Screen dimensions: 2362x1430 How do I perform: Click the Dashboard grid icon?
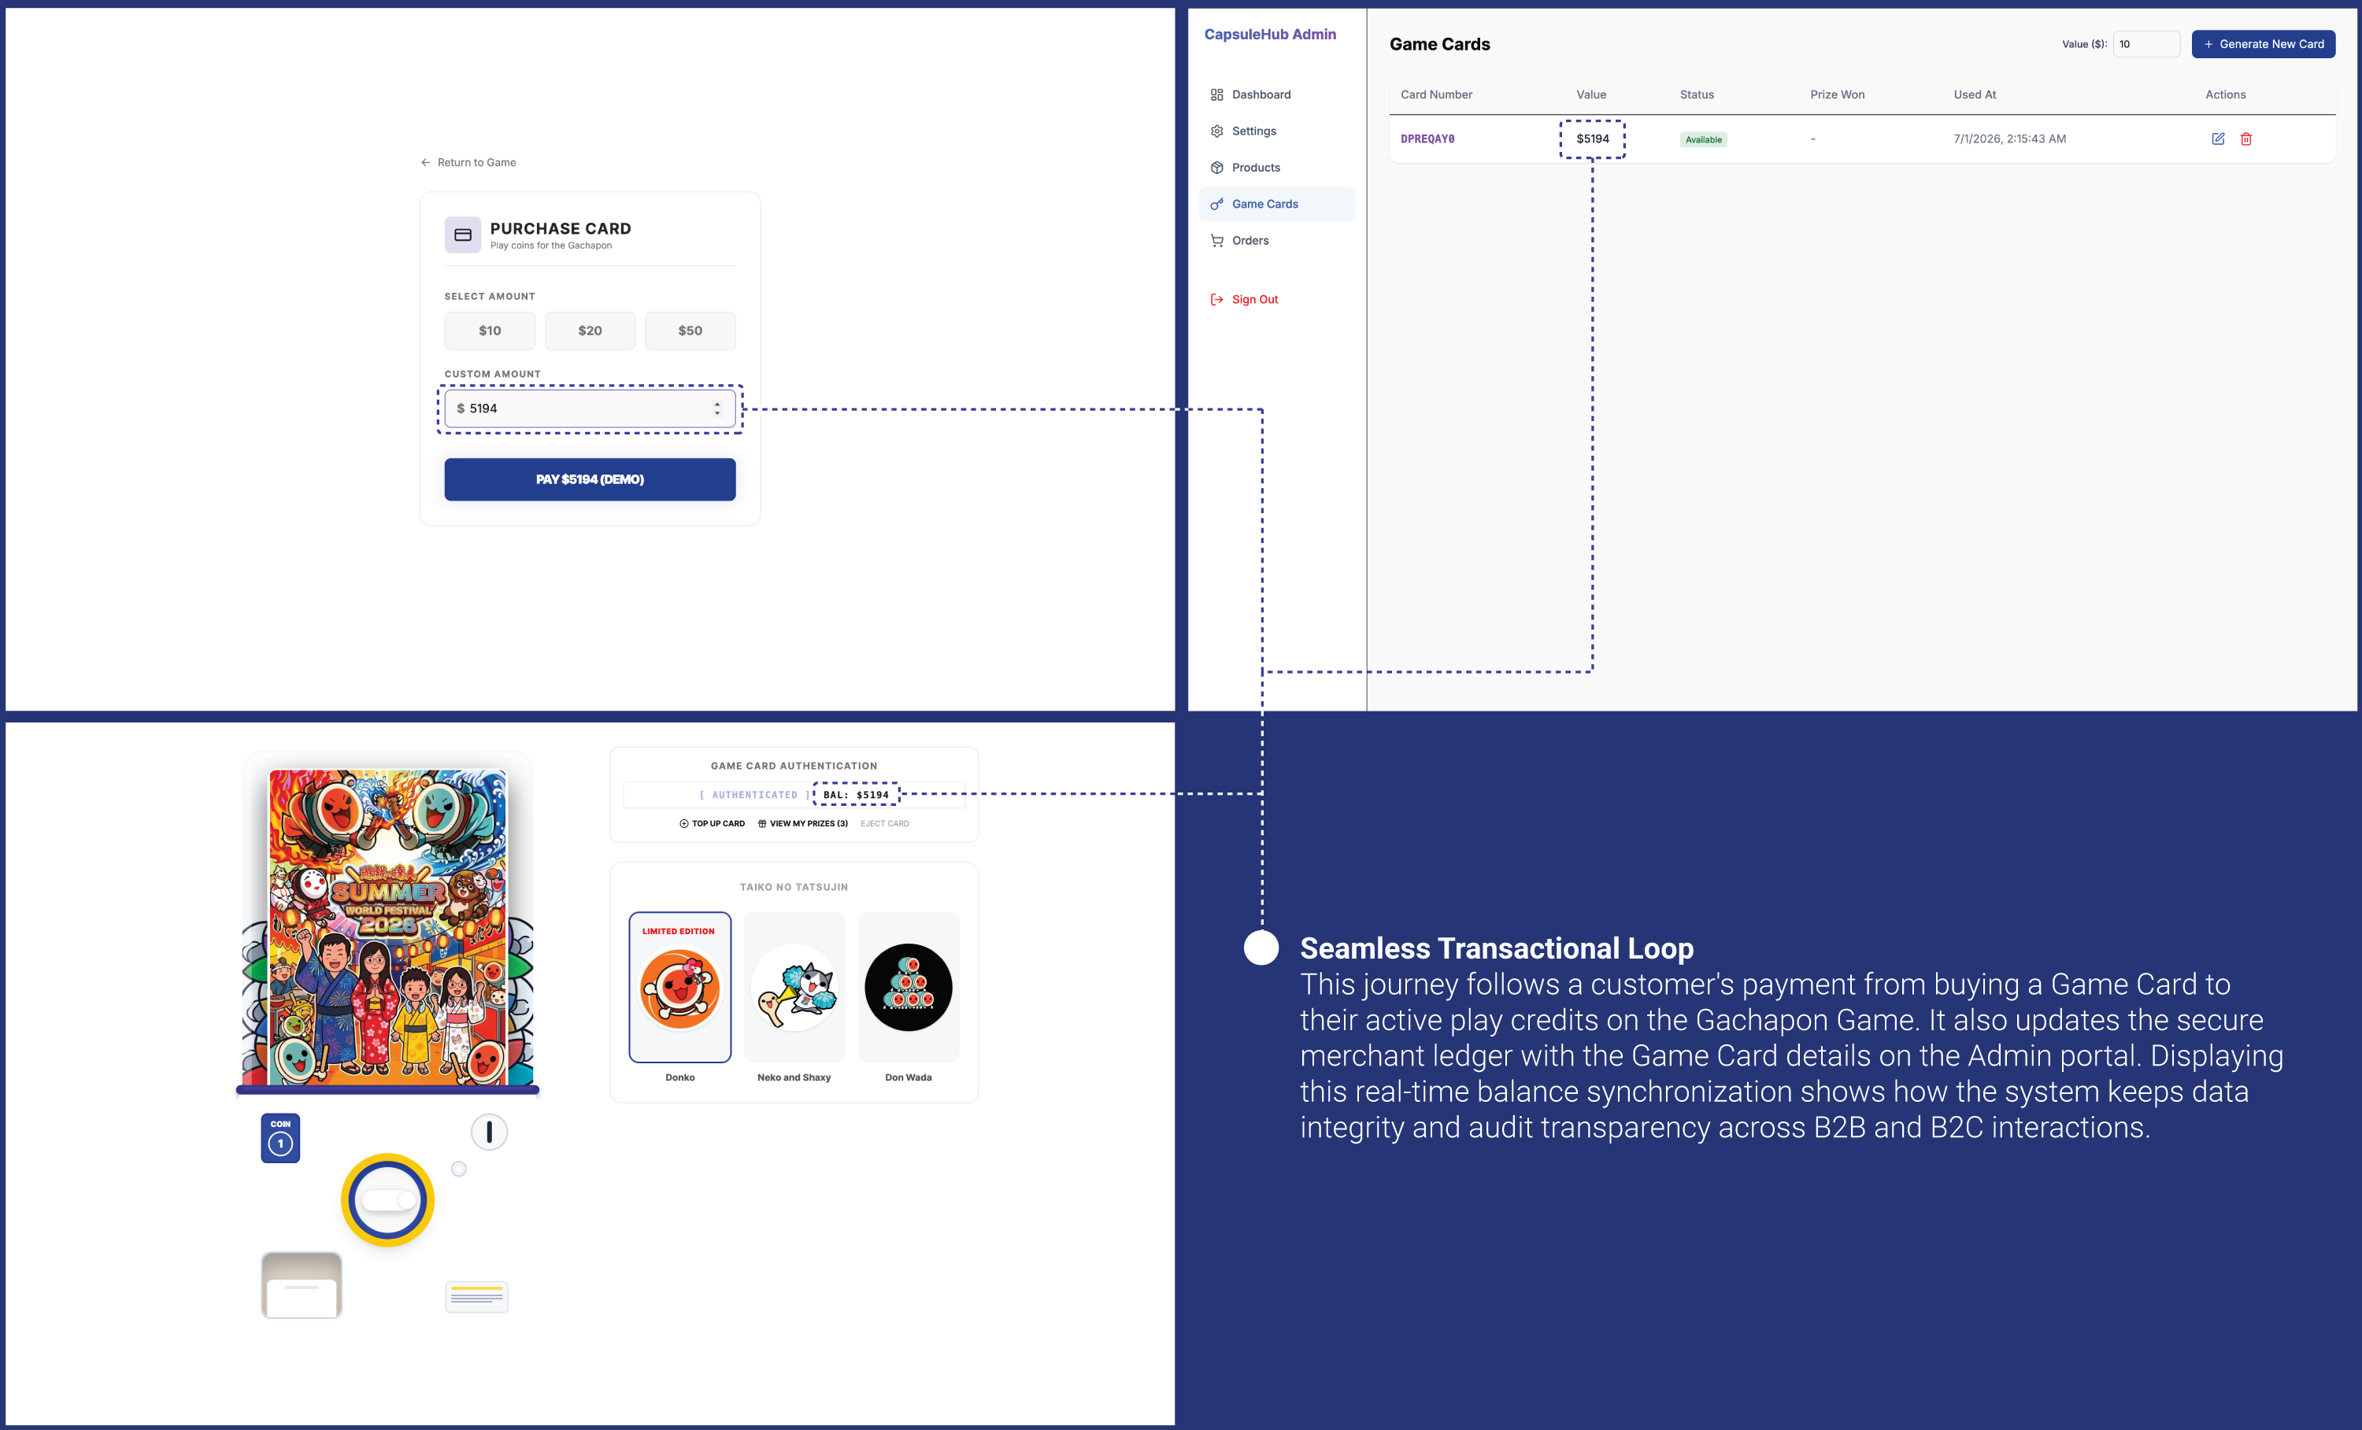pos(1217,95)
